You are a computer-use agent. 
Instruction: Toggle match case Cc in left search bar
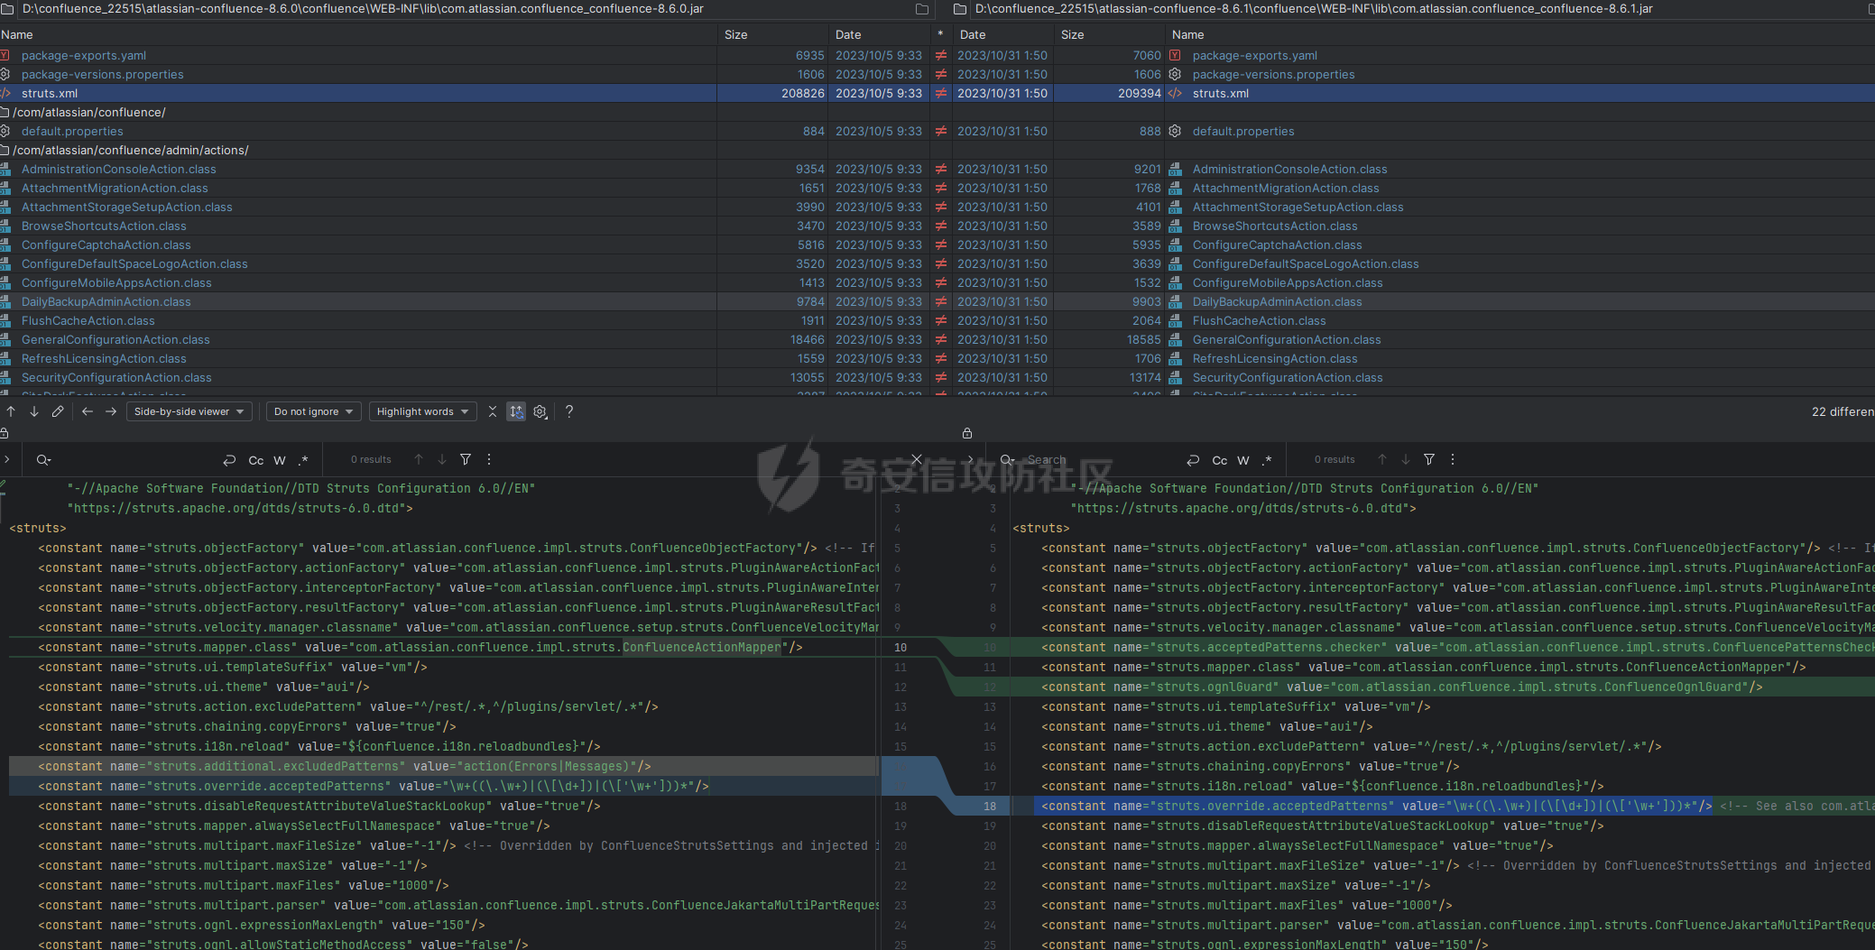point(256,460)
